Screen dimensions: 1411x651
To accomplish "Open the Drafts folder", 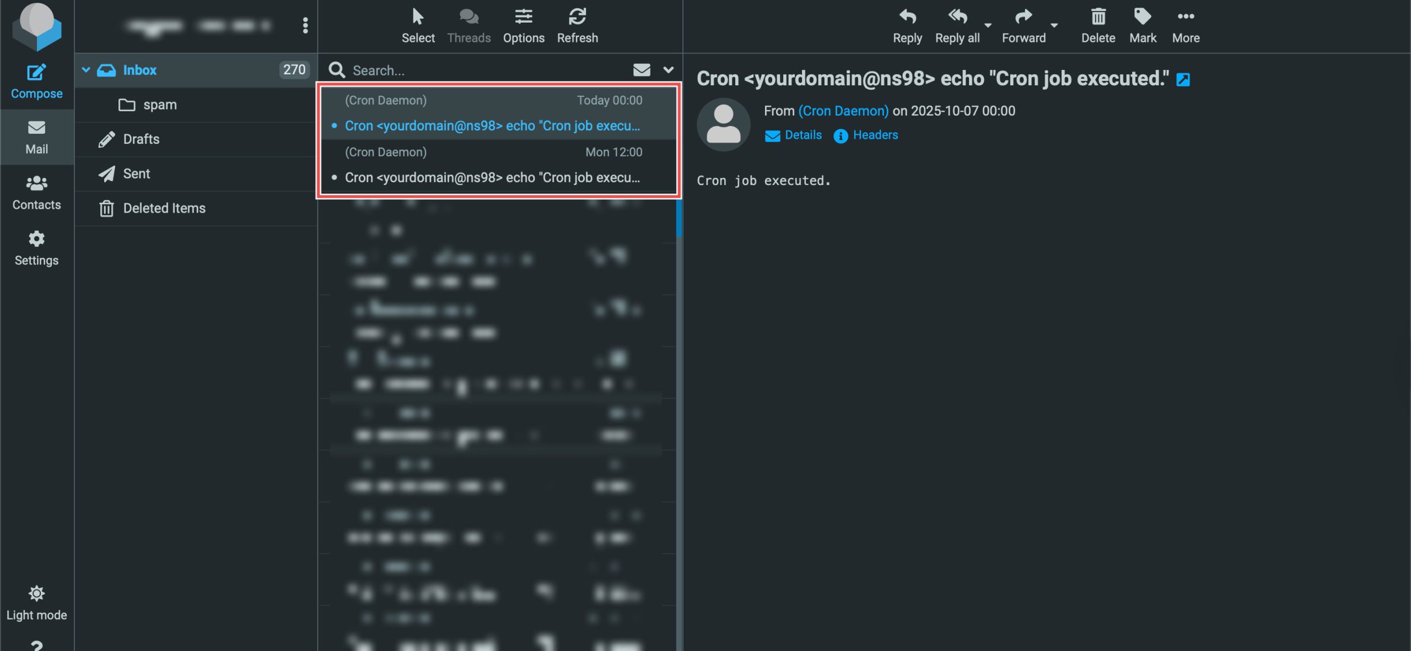I will (141, 139).
